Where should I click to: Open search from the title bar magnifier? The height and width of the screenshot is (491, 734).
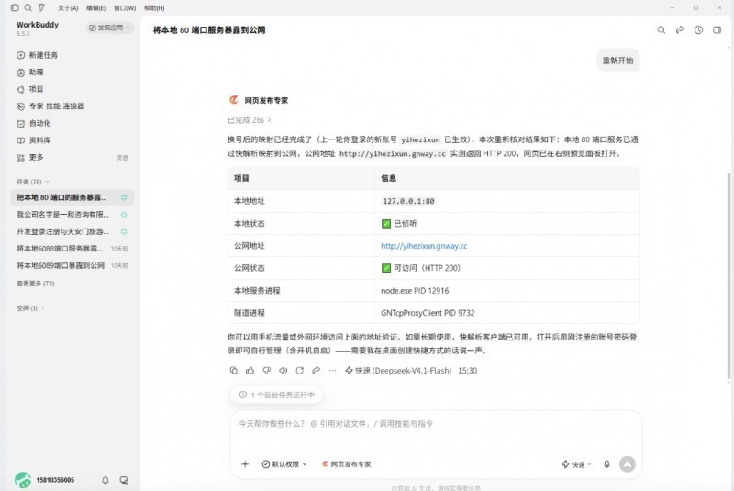28,7
